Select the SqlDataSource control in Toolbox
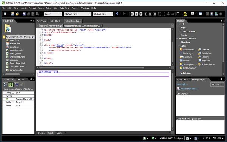Image resolution: width=227 pixels, height=142 pixels. (207, 64)
